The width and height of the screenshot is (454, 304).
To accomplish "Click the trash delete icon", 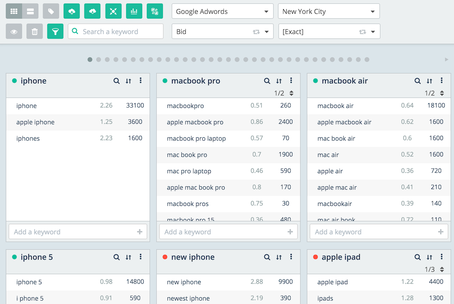I will click(x=35, y=32).
